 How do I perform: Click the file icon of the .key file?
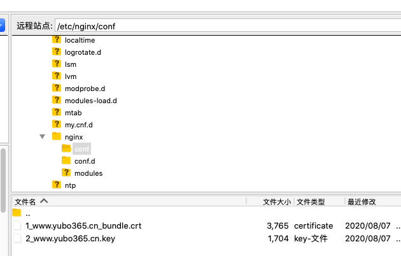[x=17, y=238]
